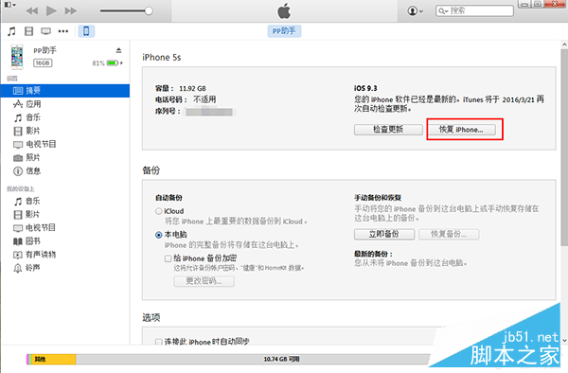This screenshot has height=373, width=568.
Task: Click the 序列号 label
Action: tap(168, 112)
